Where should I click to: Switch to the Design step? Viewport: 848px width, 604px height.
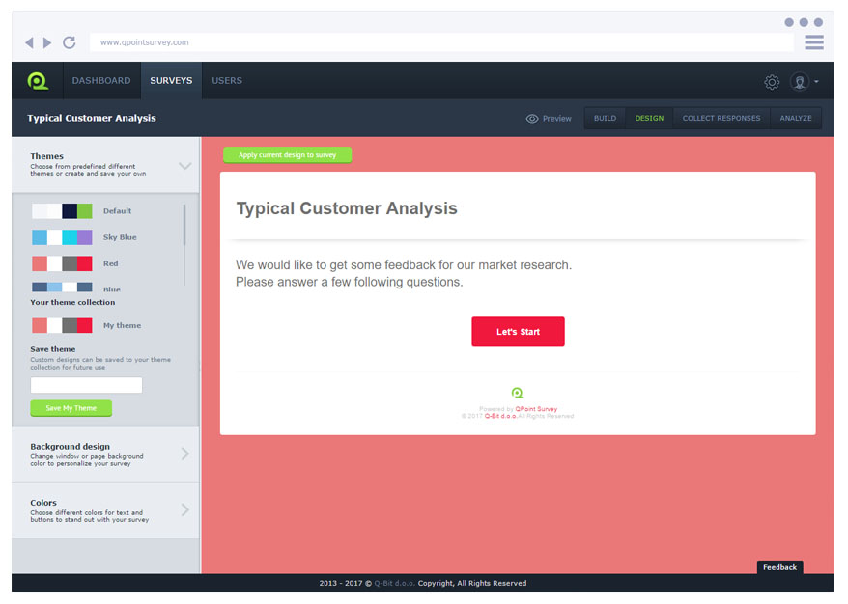pyautogui.click(x=649, y=118)
